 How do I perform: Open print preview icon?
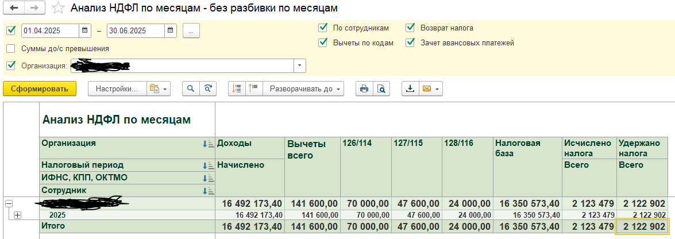click(380, 89)
